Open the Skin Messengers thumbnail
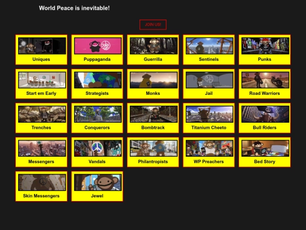 click(42, 182)
